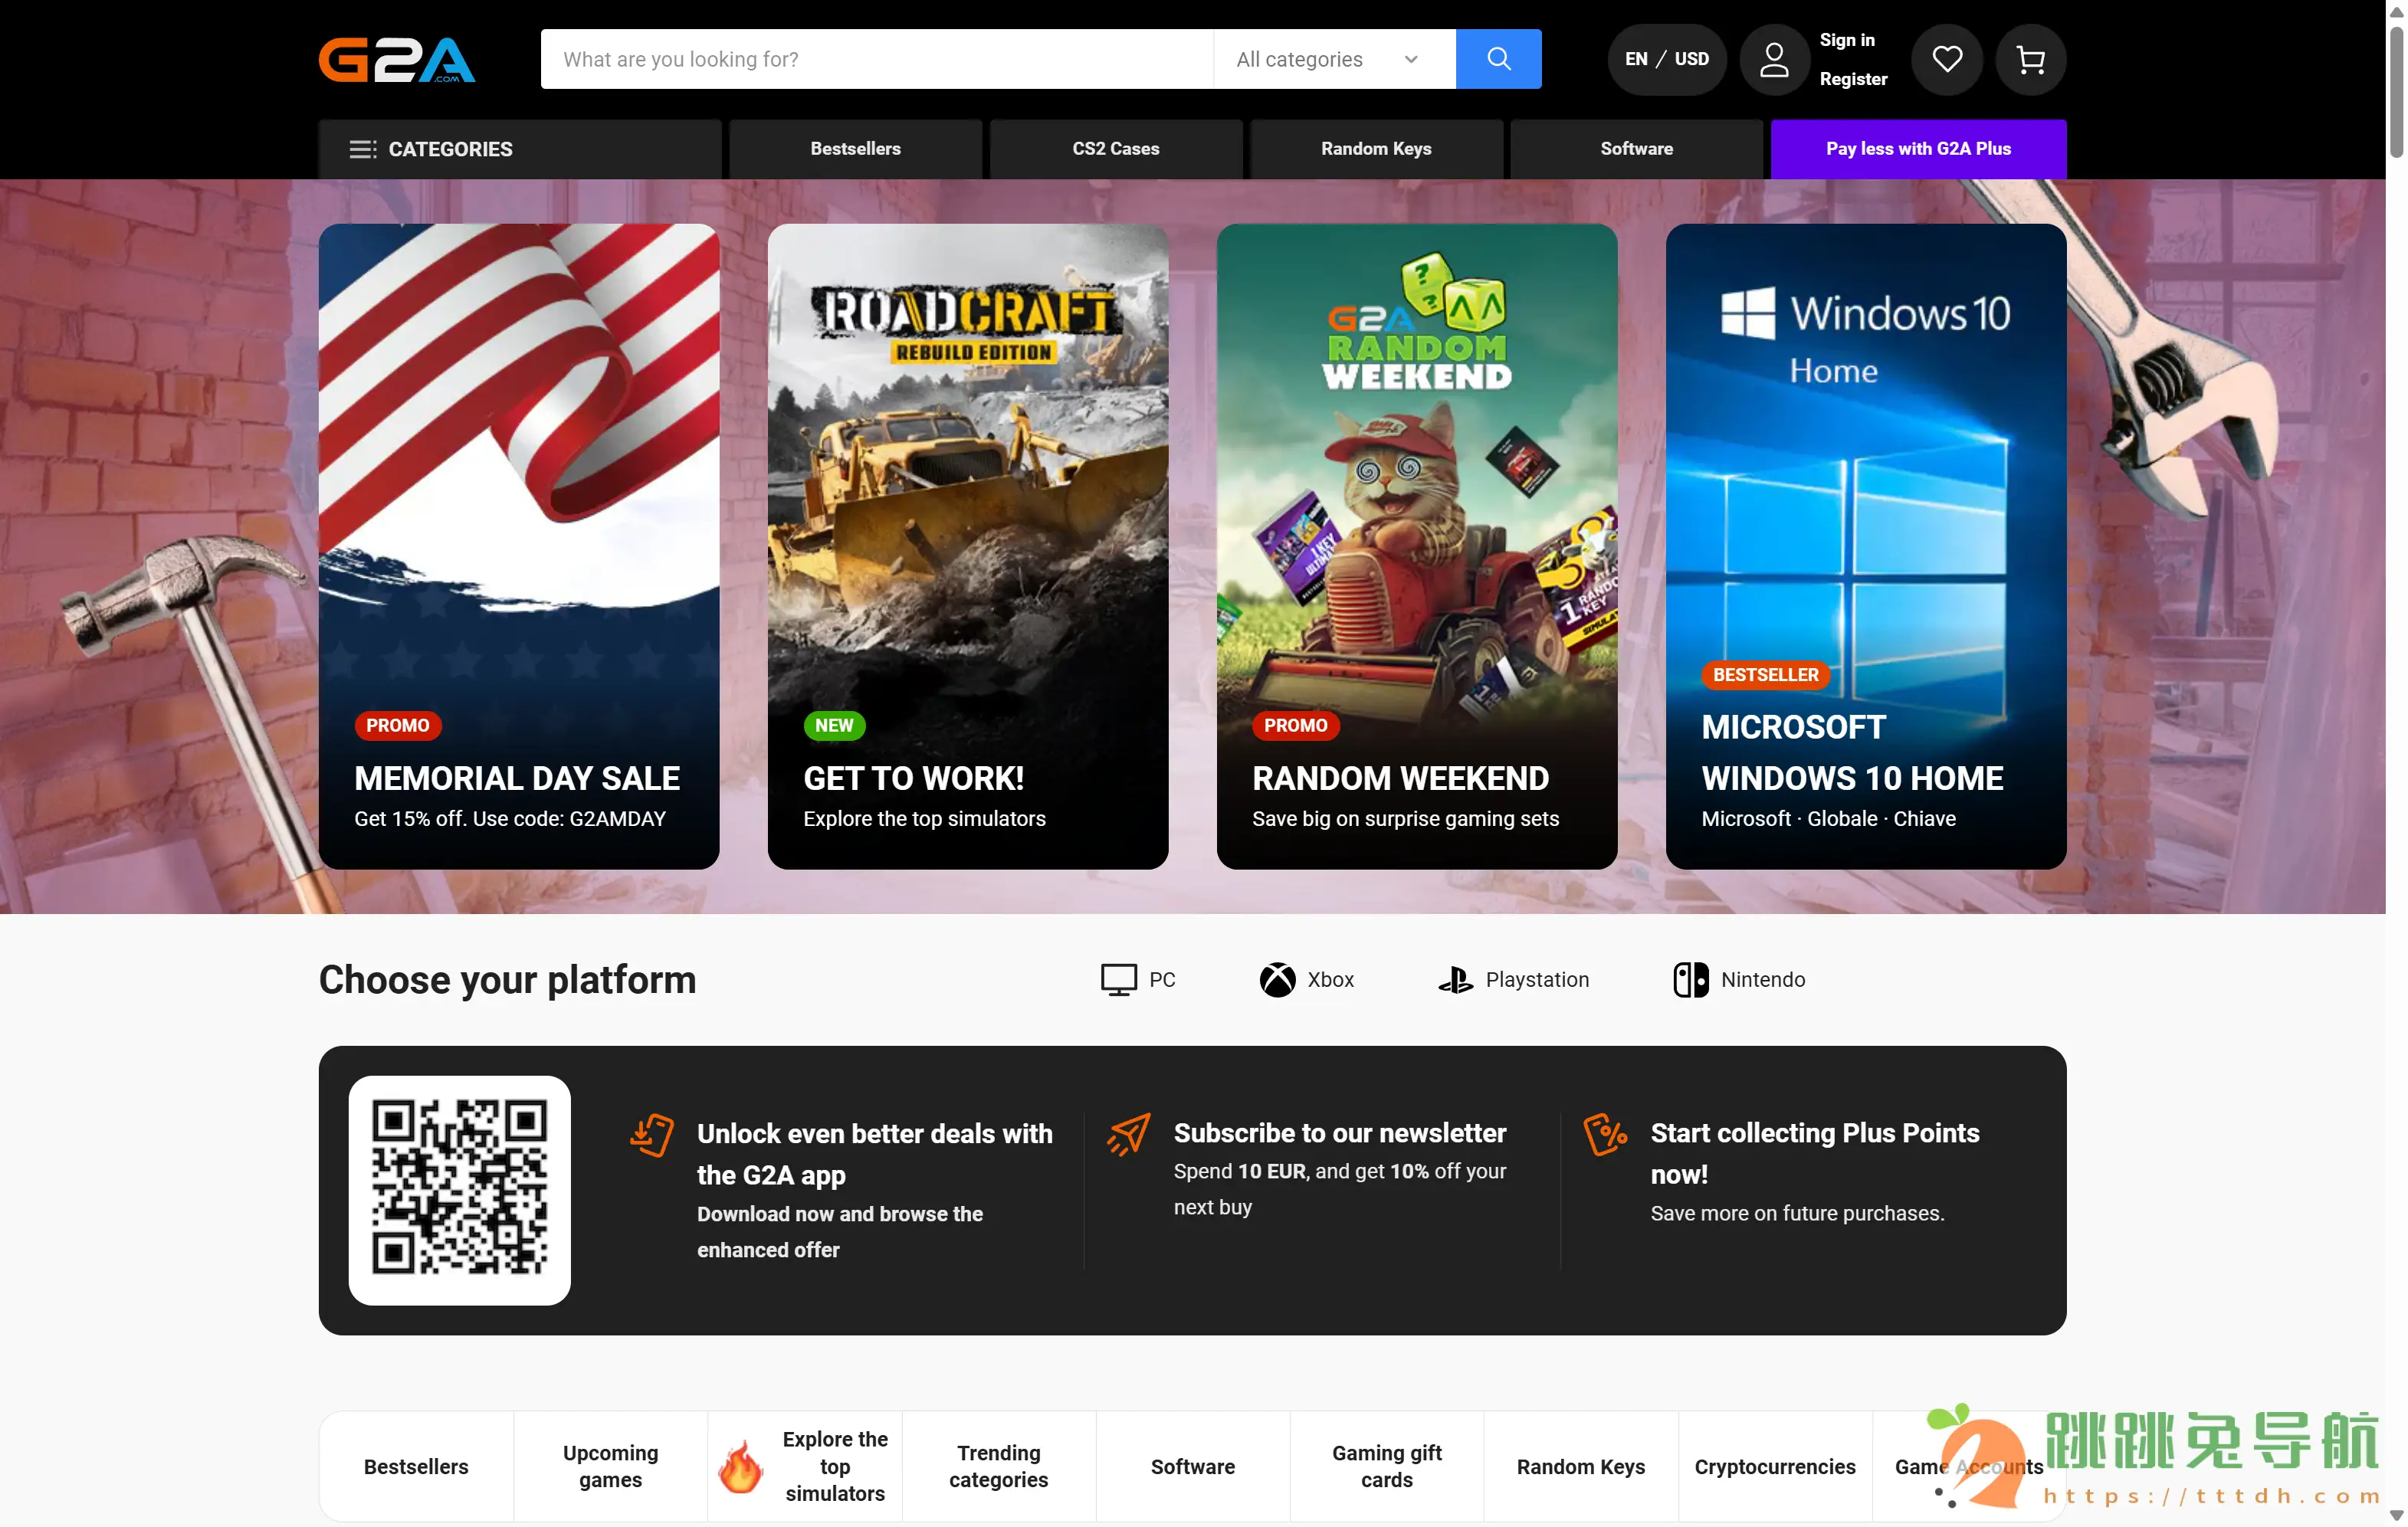Screen dimensions: 2408x1527
Task: Select the PC platform link
Action: 1138,980
